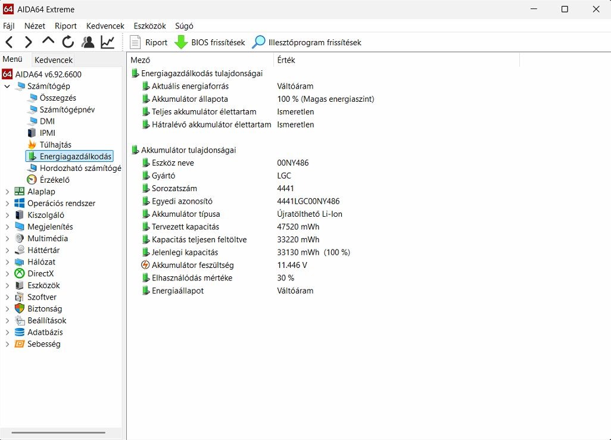Select Számítógépnév in the tree
611x440 pixels.
coord(67,110)
